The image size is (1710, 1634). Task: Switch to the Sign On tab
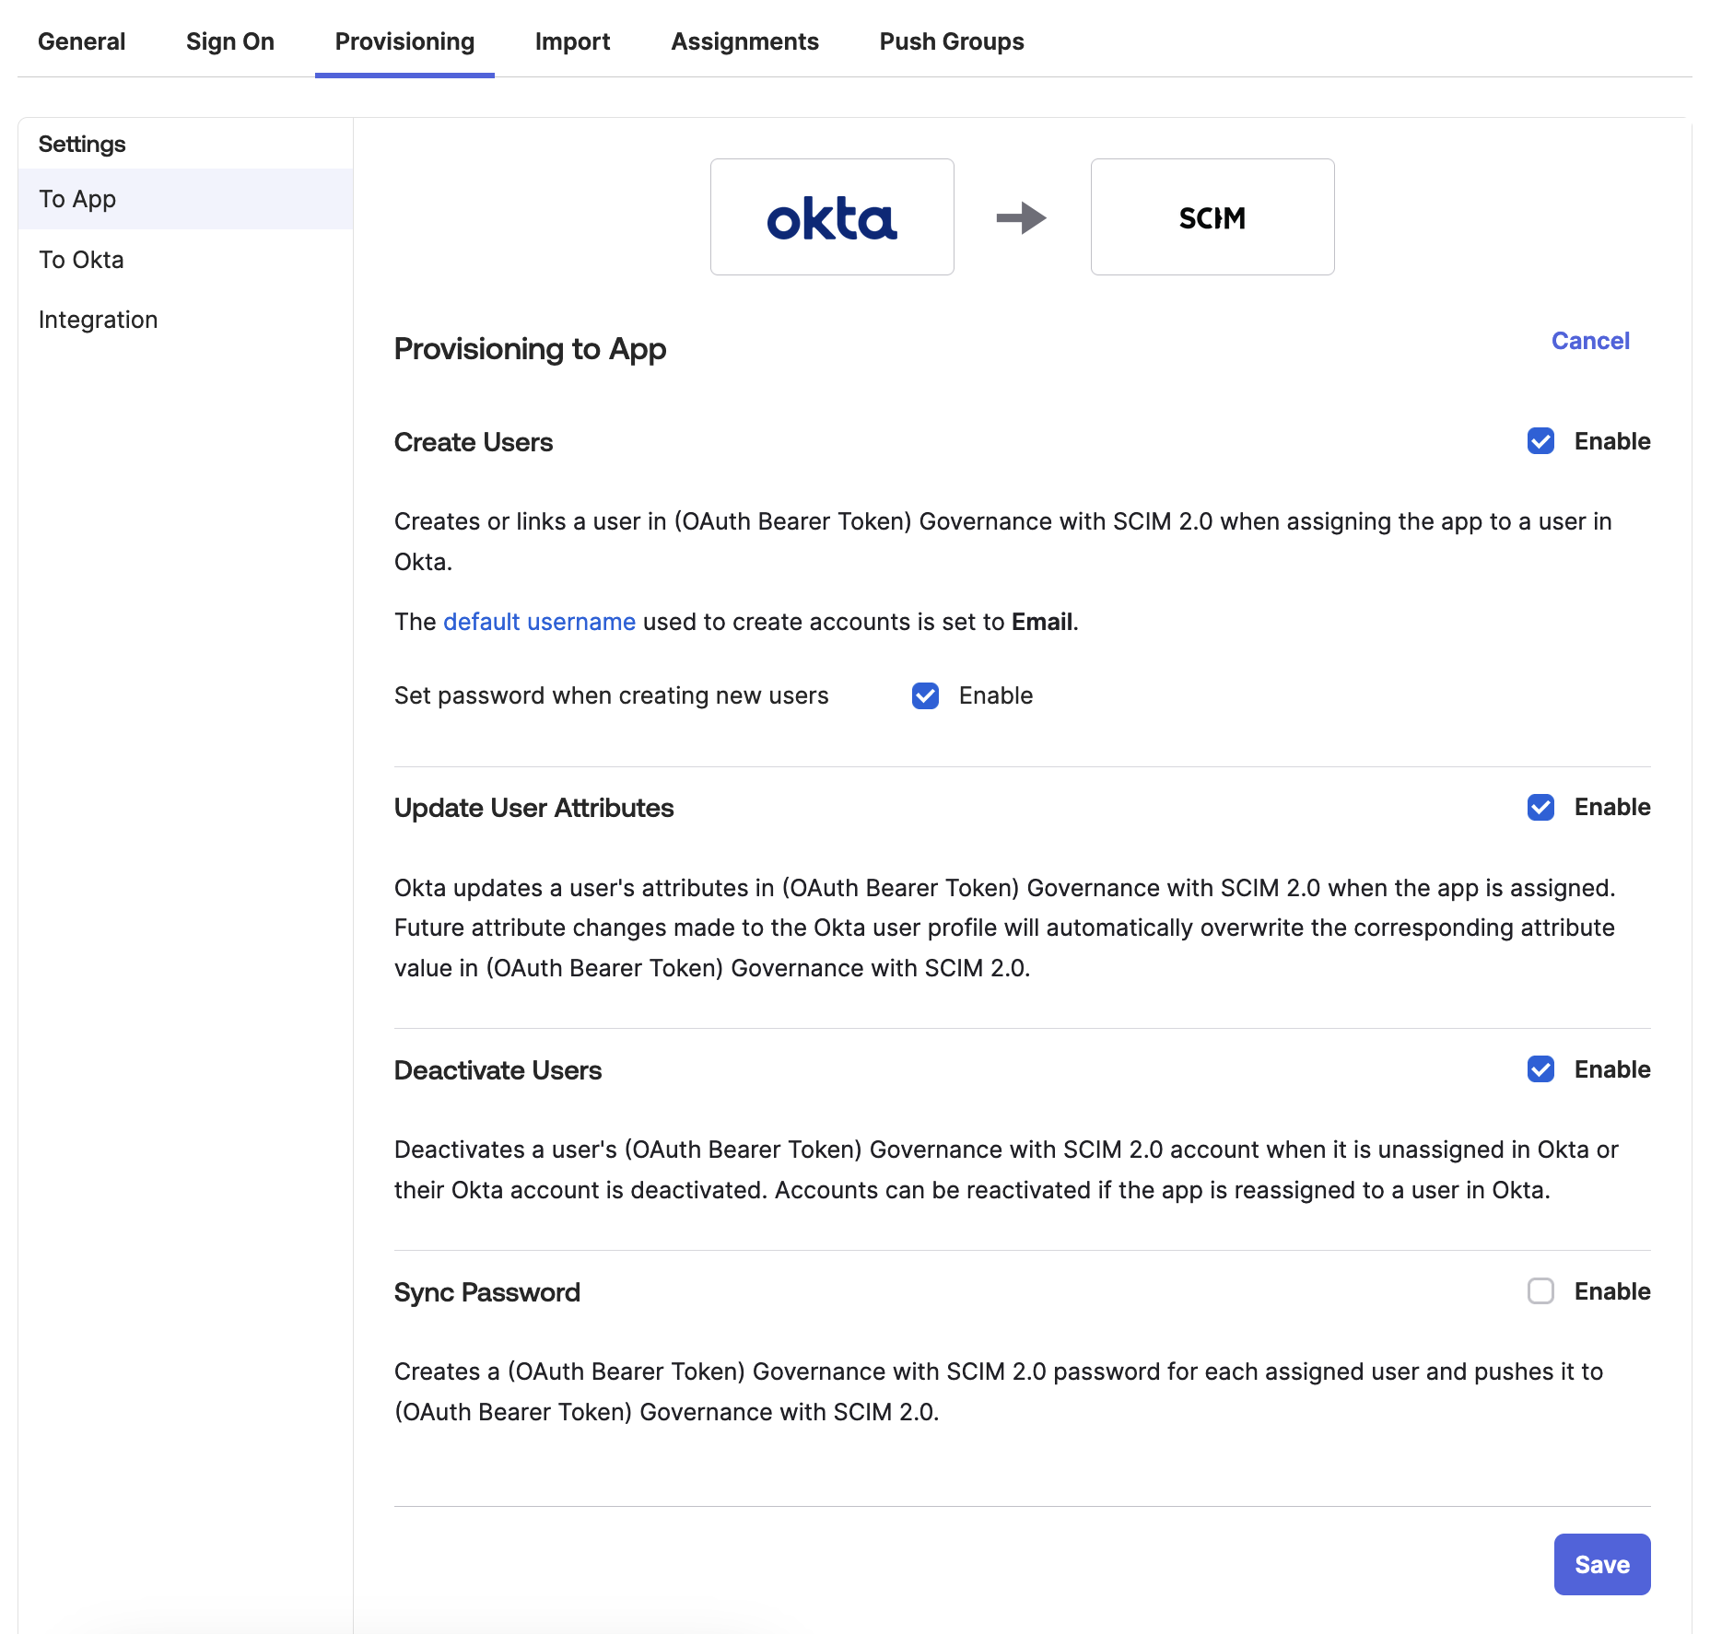(x=230, y=41)
